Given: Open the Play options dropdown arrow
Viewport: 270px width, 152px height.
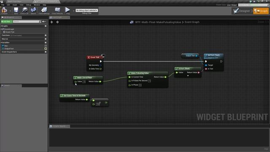Looking at the screenshot, I should pyautogui.click(x=73, y=11).
